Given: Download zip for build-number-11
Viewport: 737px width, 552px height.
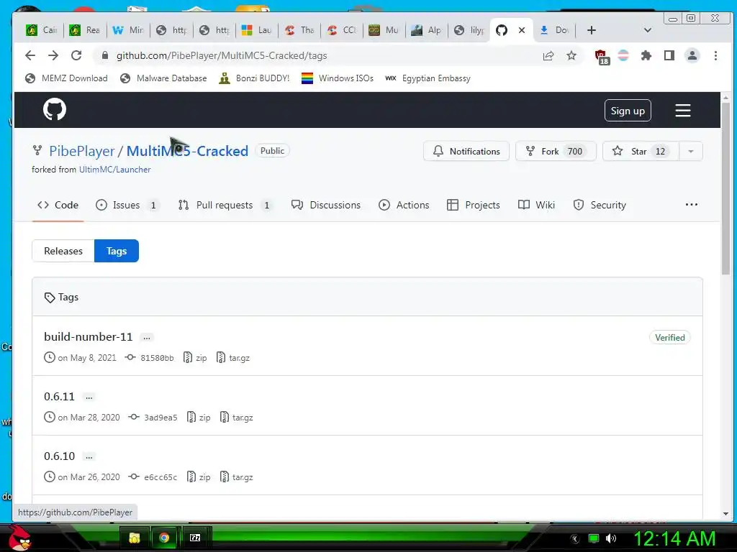Looking at the screenshot, I should [196, 358].
